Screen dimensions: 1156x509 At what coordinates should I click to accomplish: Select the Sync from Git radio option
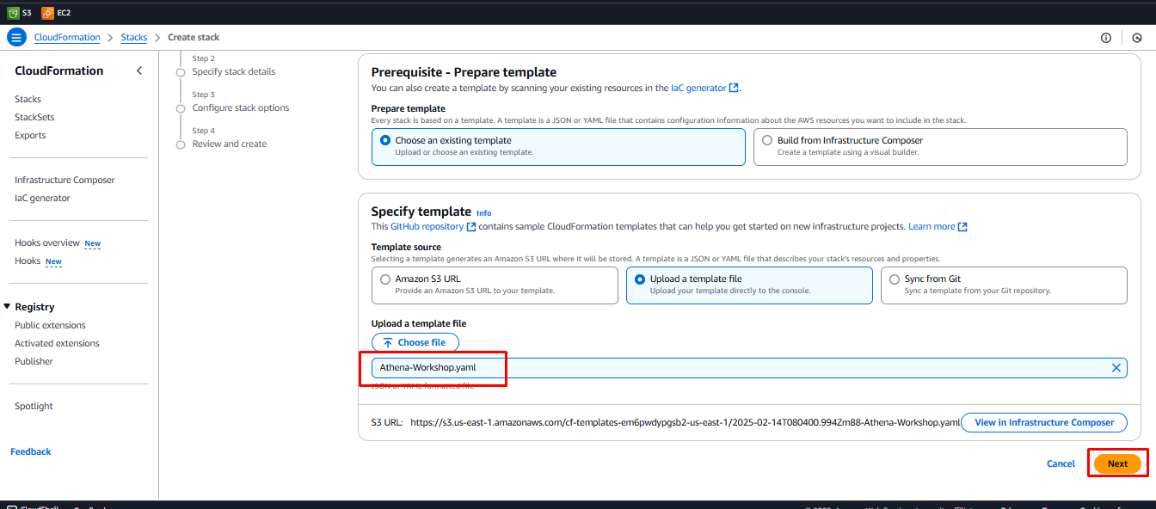click(895, 279)
